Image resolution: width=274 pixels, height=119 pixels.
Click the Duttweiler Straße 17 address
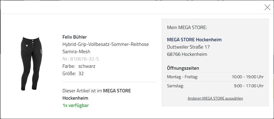pos(188,47)
